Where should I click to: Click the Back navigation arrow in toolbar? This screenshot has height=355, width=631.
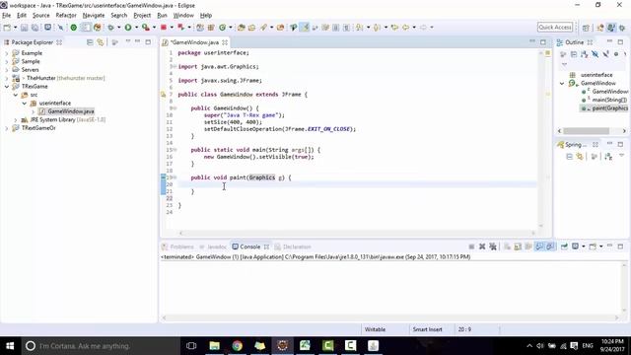coord(405,28)
